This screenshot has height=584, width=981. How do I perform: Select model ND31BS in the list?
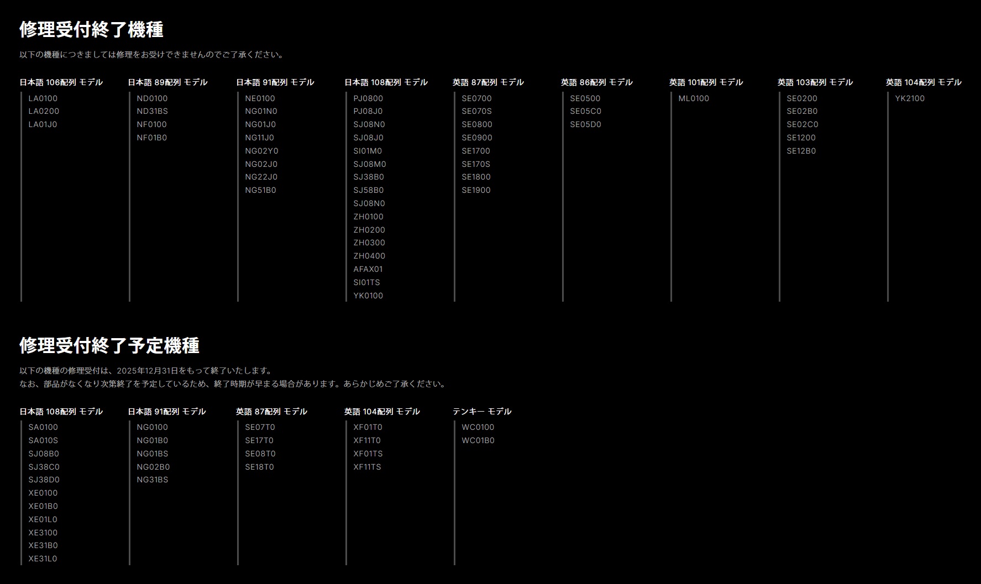152,111
